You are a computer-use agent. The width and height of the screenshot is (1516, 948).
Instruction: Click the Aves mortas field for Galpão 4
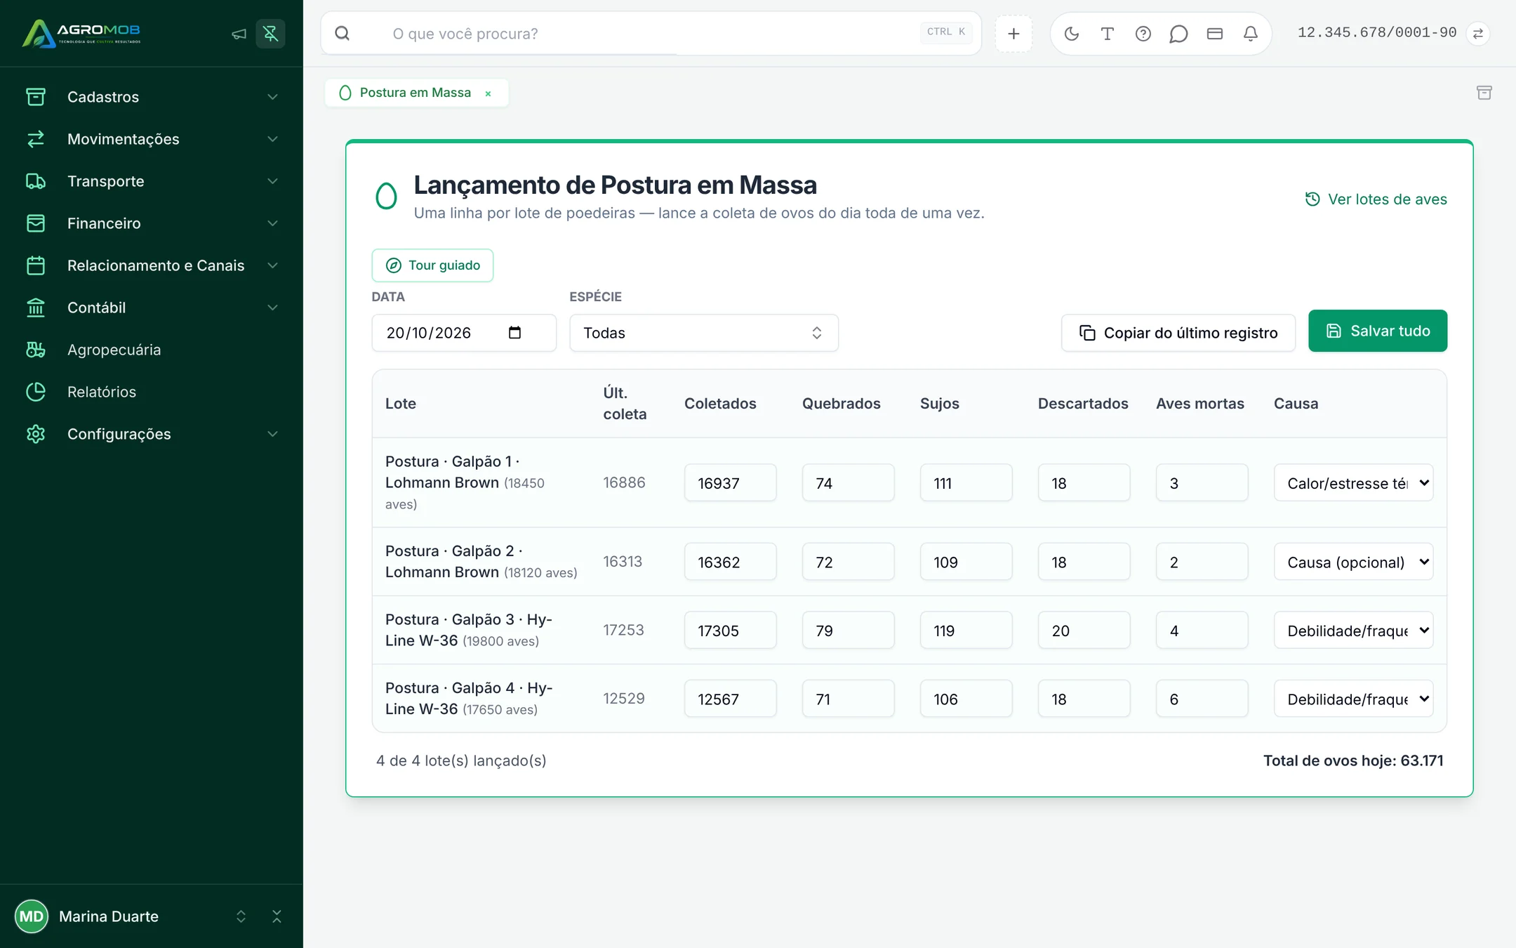[x=1202, y=699]
